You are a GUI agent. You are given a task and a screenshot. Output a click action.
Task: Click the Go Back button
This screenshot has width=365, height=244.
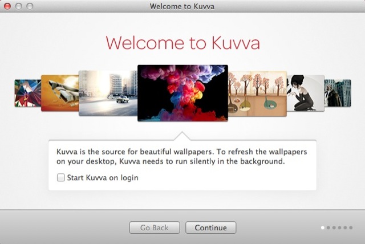[156, 227]
